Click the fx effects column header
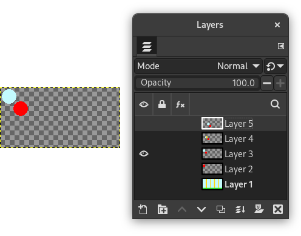This screenshot has height=236, width=301. pos(180,104)
